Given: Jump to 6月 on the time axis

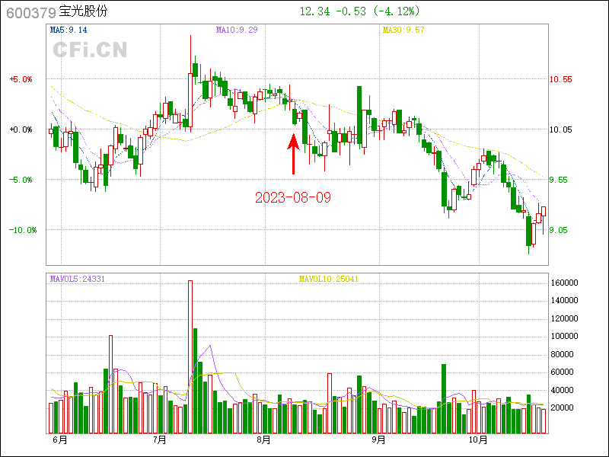Looking at the screenshot, I should pyautogui.click(x=59, y=439).
